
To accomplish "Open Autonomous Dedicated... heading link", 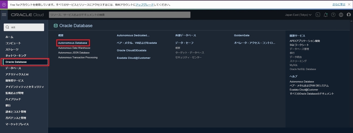I will (133, 35).
